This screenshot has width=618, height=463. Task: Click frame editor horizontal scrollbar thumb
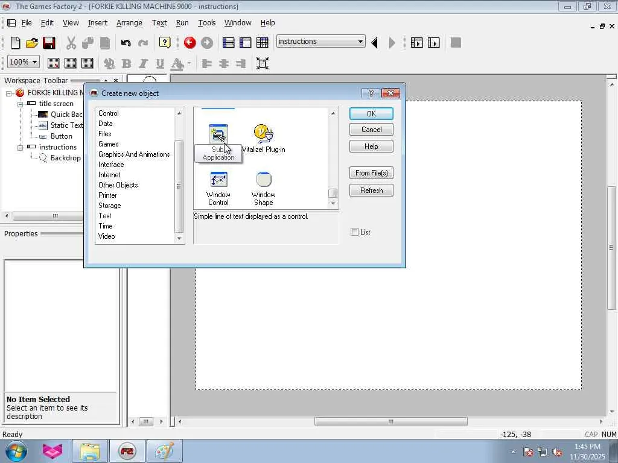click(x=390, y=421)
